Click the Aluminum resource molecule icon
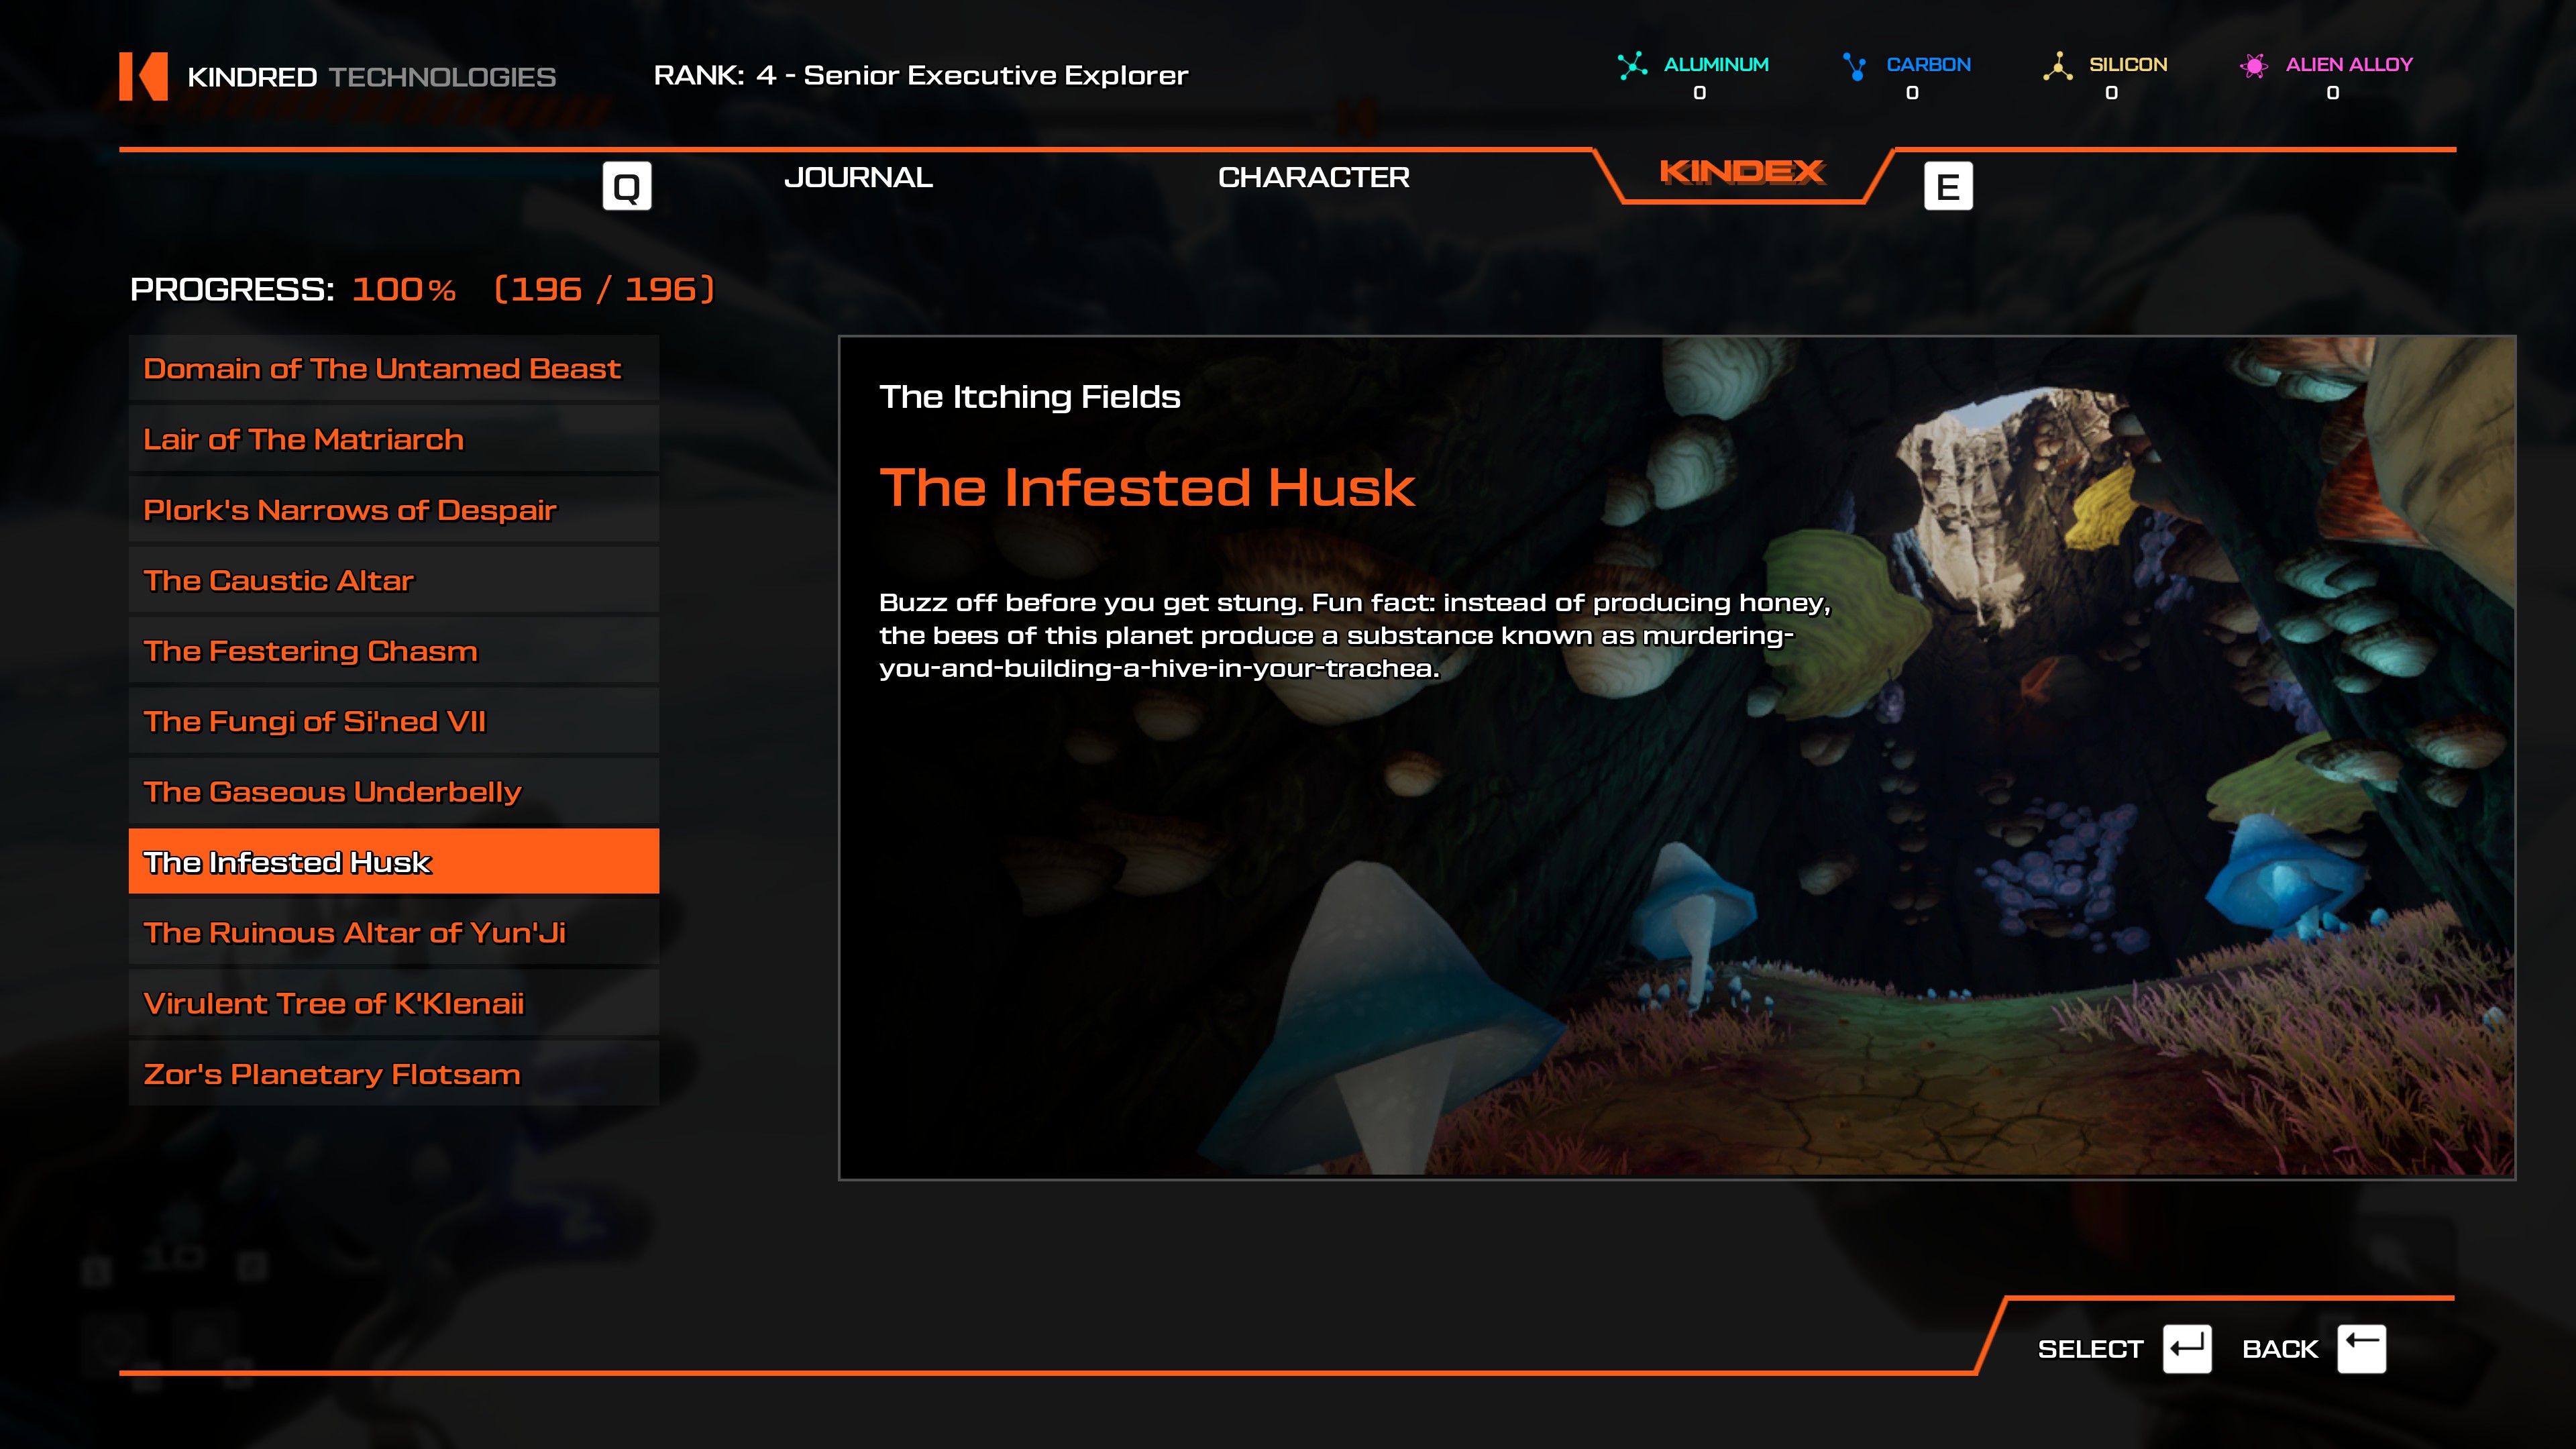 pyautogui.click(x=1632, y=66)
